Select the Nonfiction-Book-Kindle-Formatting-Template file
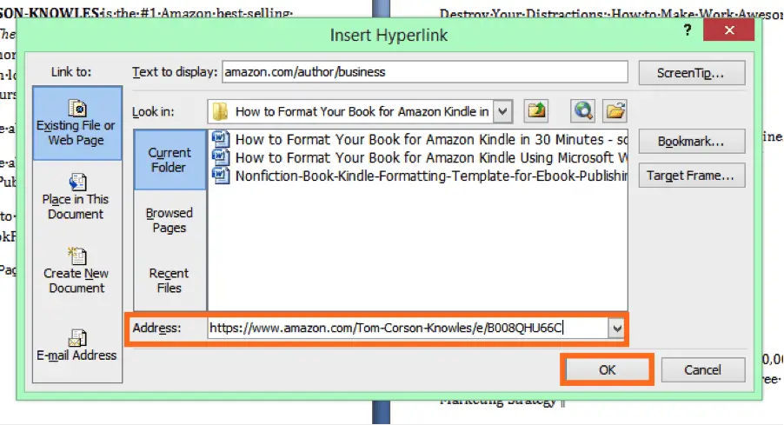 (419, 176)
